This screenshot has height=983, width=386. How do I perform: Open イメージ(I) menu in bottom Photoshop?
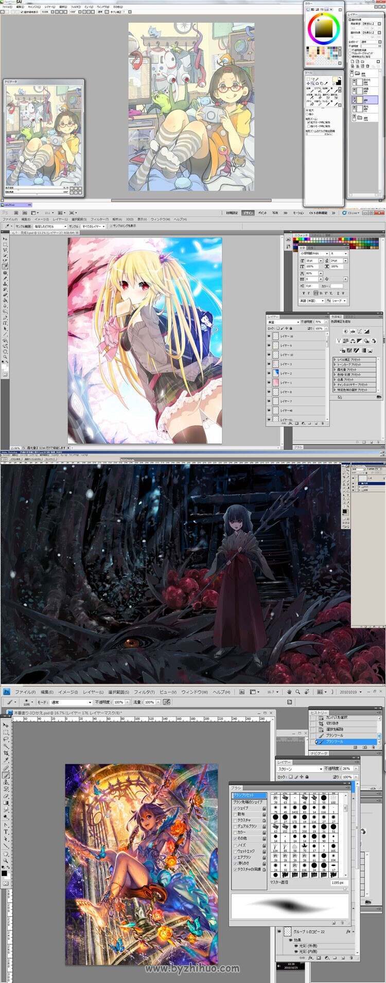pos(68,692)
